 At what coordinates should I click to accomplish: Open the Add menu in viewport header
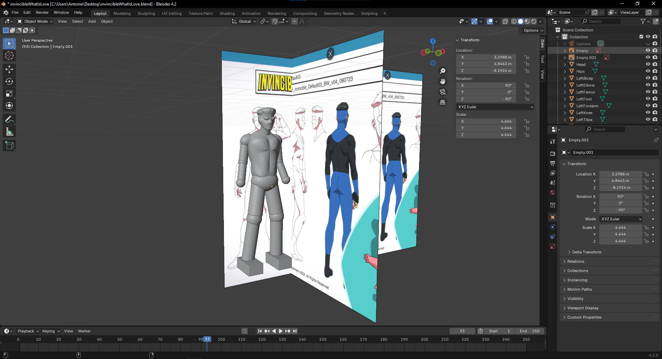point(92,21)
